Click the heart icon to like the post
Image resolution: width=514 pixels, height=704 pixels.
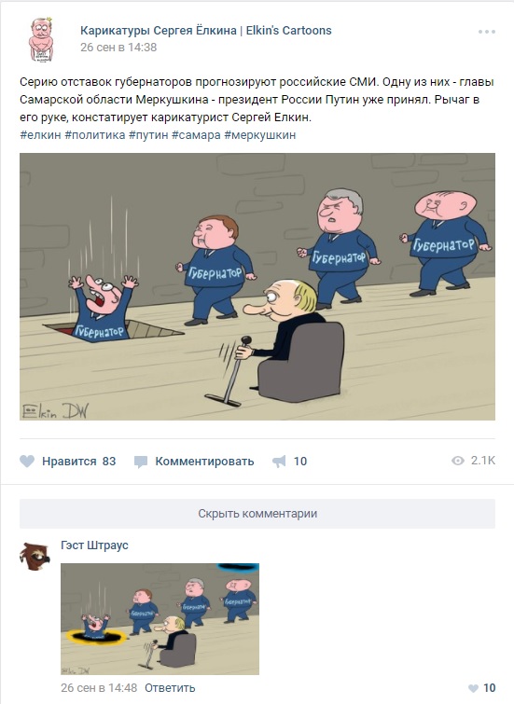[x=27, y=462]
